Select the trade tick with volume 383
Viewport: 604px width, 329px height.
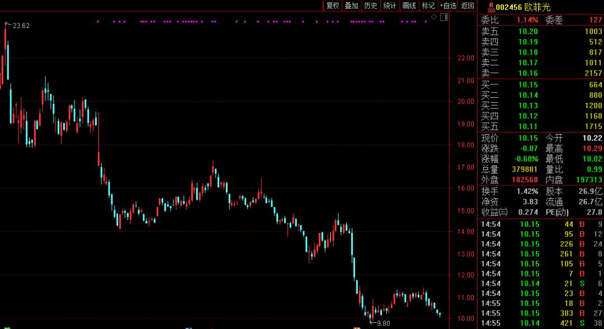541,313
